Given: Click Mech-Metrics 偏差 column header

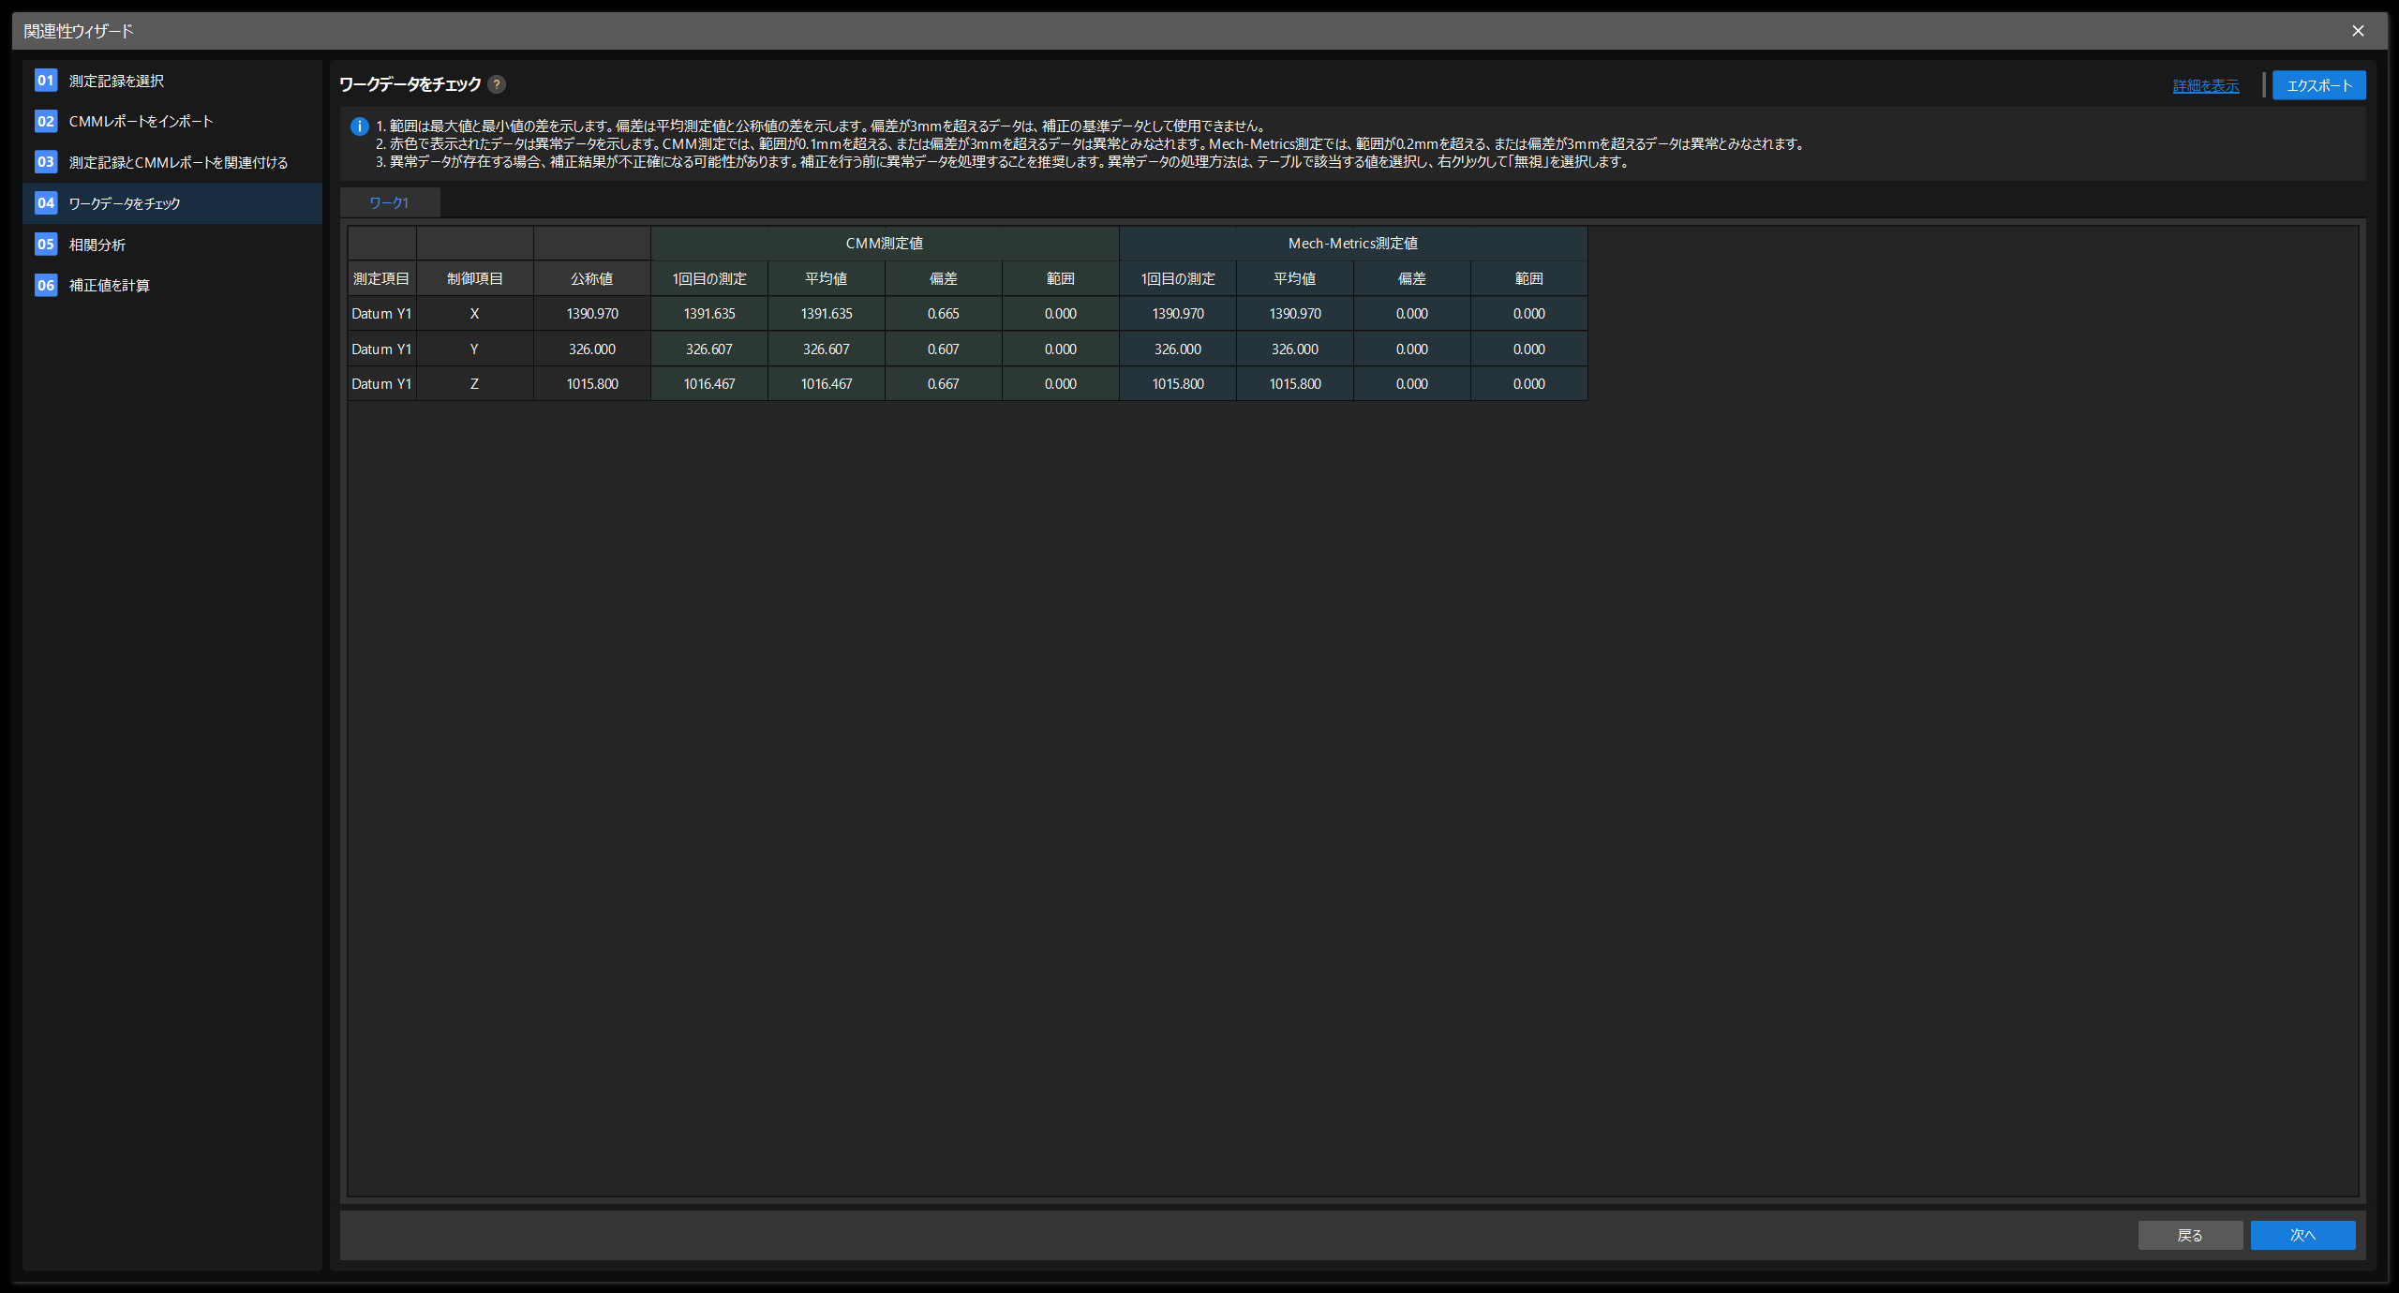Looking at the screenshot, I should [1412, 279].
